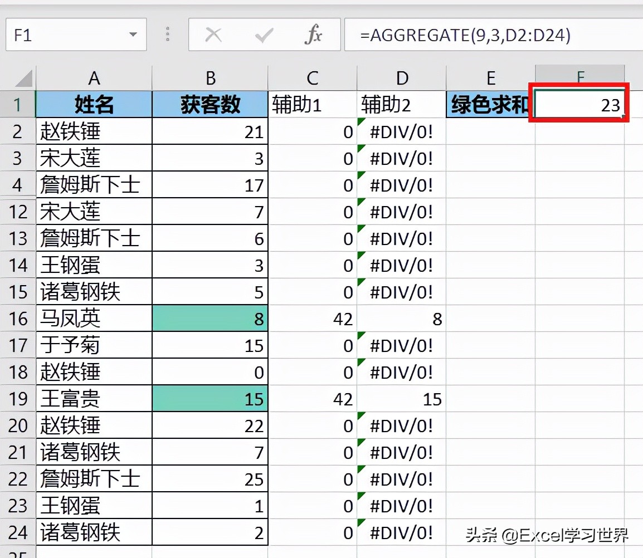Screen dimensions: 643x558
Task: Click the 辅助1 header cell
Action: (313, 105)
